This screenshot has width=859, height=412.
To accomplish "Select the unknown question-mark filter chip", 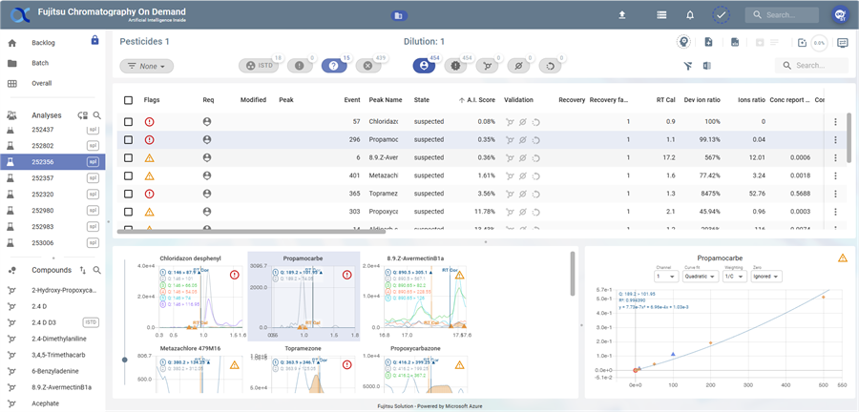I will [333, 66].
